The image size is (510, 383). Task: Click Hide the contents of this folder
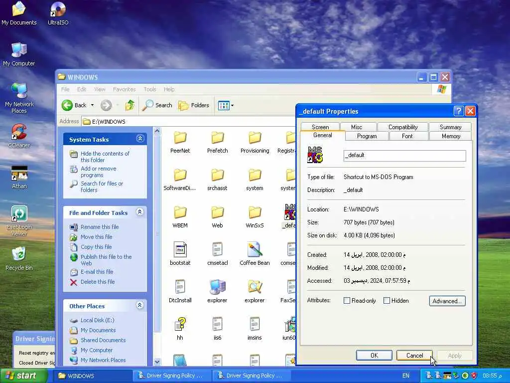click(x=105, y=157)
